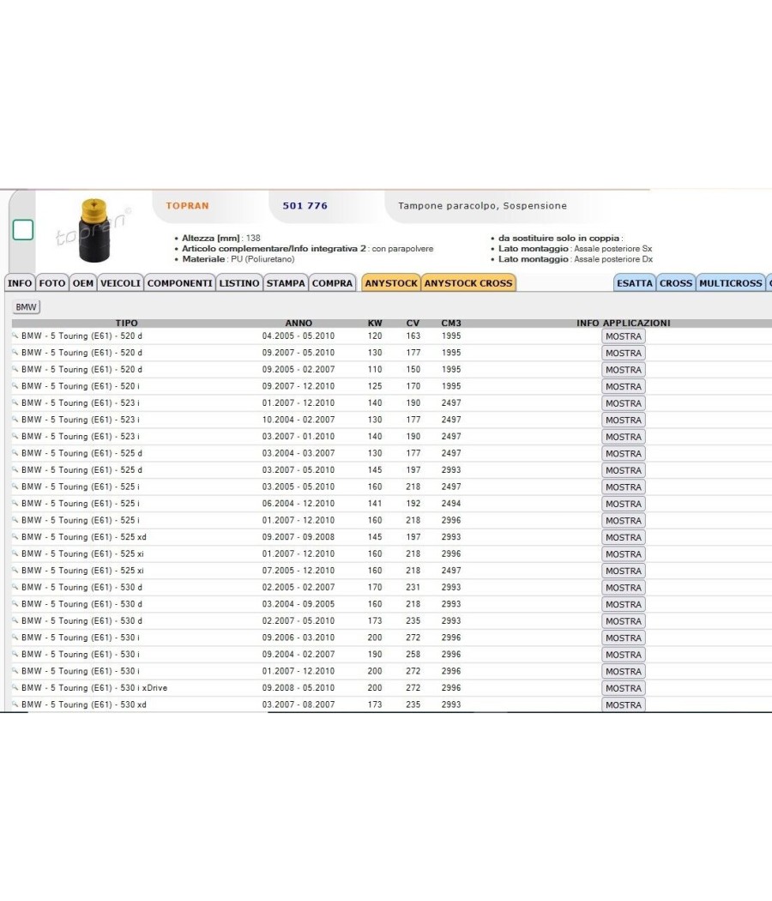Click magnifier icon for 530 d 173 kW row
772x901 pixels.
(x=15, y=620)
